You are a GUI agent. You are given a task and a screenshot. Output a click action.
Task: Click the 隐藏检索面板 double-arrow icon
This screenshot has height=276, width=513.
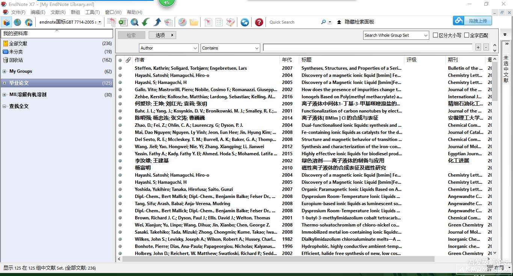click(339, 22)
